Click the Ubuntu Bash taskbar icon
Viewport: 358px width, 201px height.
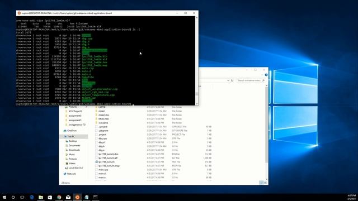pos(77,197)
